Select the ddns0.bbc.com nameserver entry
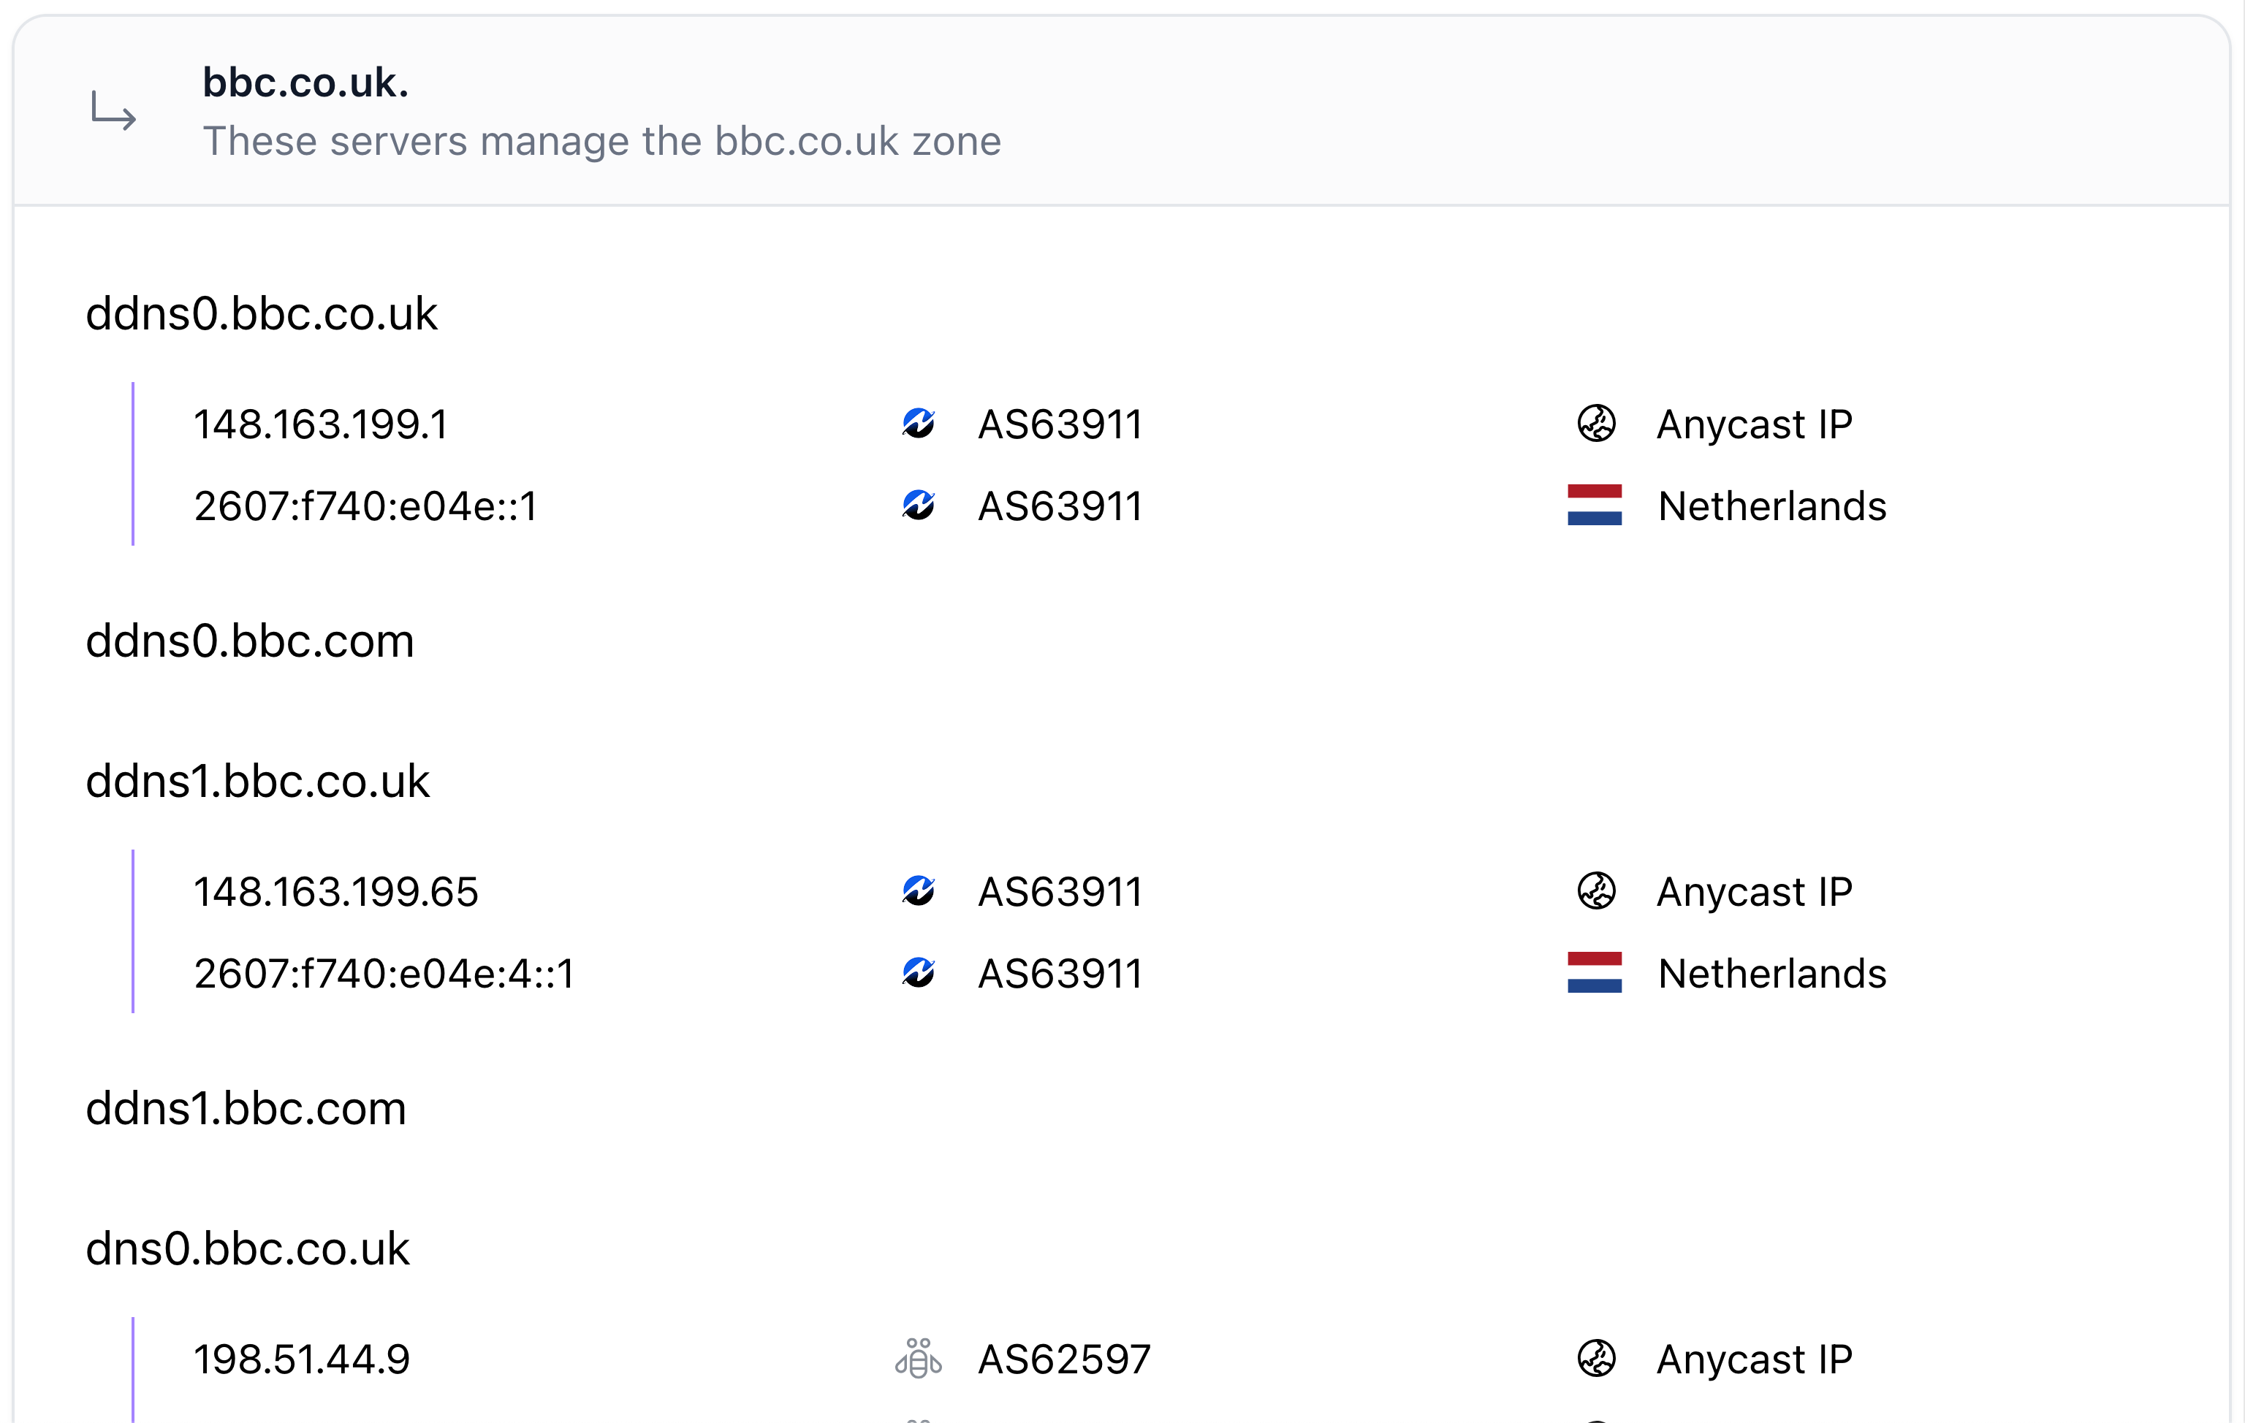 point(250,641)
